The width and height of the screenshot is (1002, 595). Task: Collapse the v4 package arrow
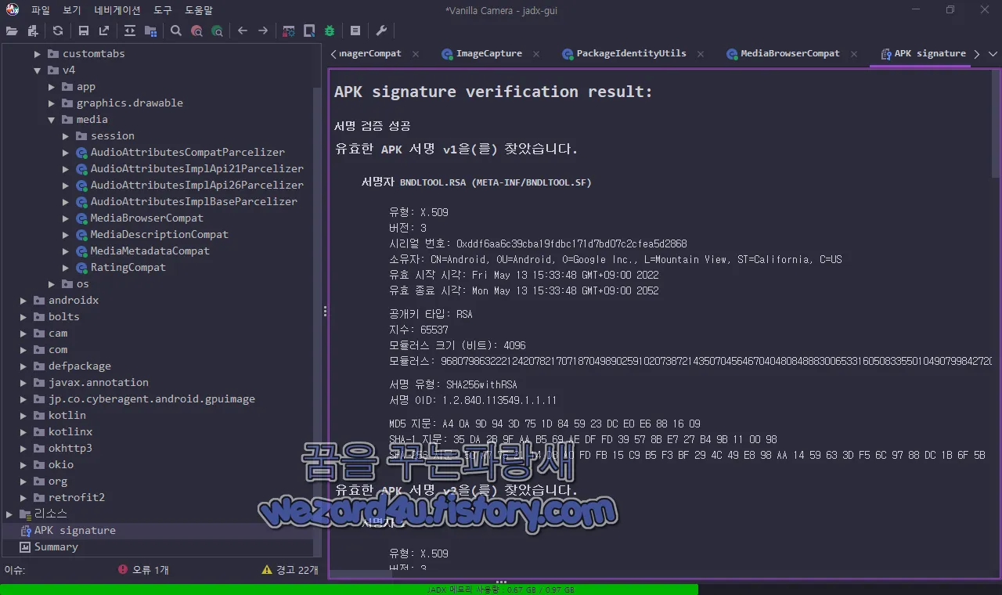click(38, 70)
